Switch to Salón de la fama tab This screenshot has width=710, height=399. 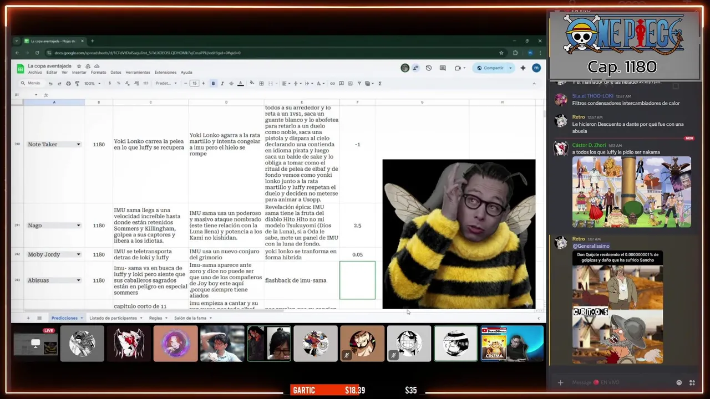(190, 318)
